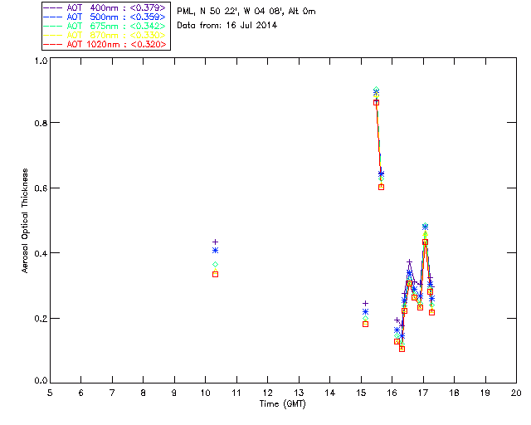Click the red dashed line sample in legend
531x425 pixels.
pyautogui.click(x=53, y=44)
